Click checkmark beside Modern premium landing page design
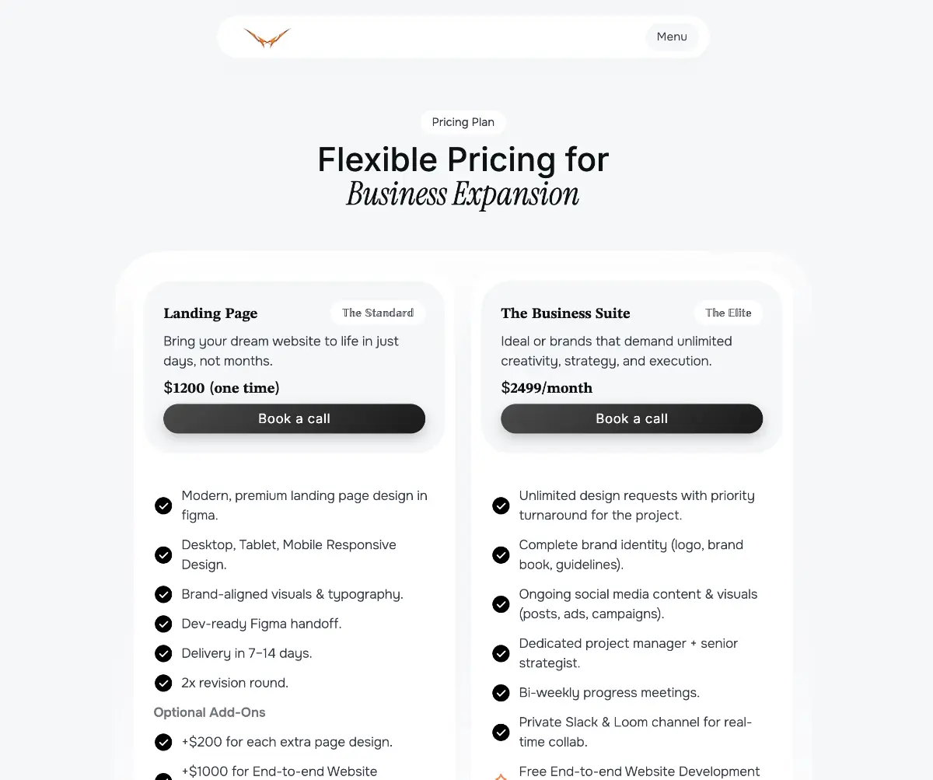Screen dimensions: 933x780 click(x=163, y=505)
